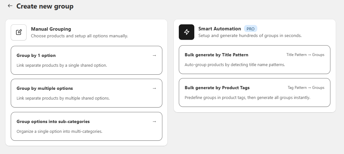This screenshot has width=344, height=154.
Task: Click the Title Pattern → Groups label
Action: (x=305, y=55)
